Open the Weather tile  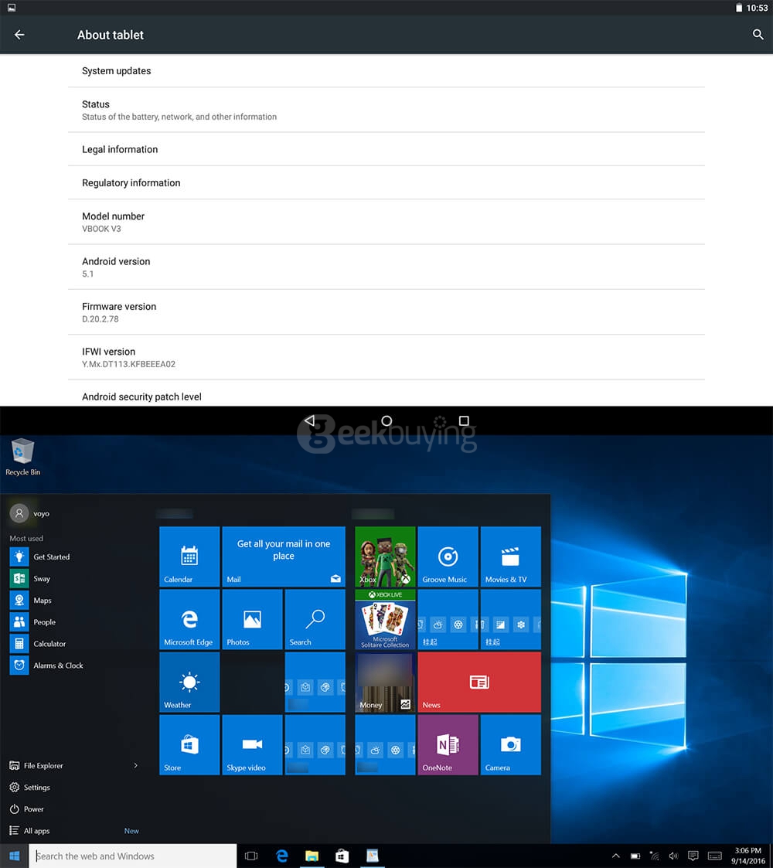(189, 682)
